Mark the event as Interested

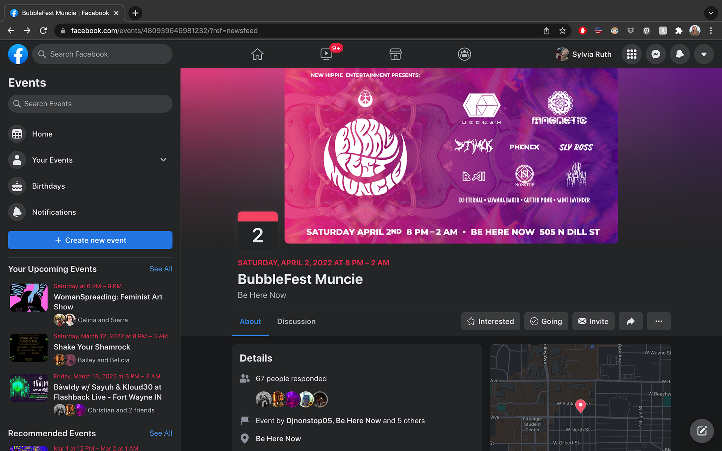[x=491, y=321]
